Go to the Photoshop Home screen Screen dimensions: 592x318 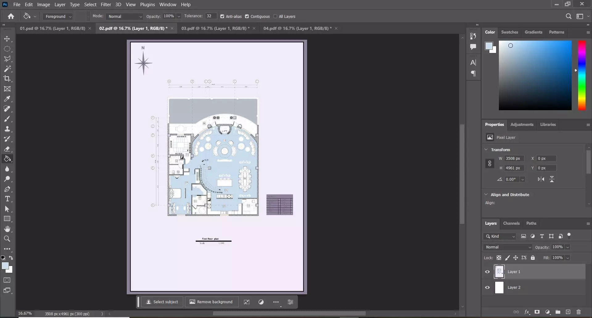[11, 16]
